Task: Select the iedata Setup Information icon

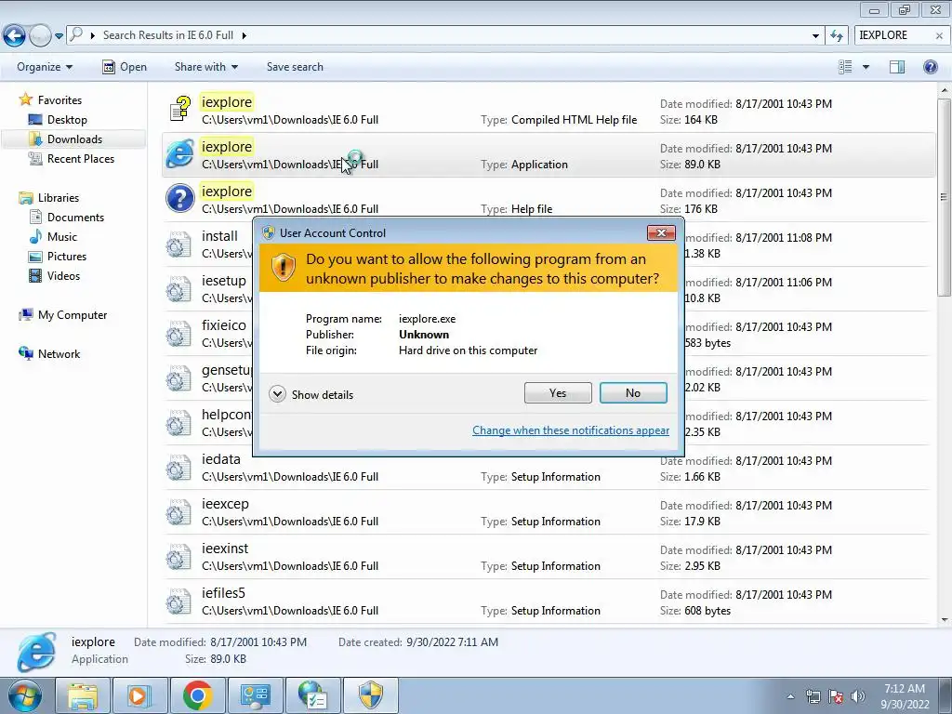Action: (x=178, y=469)
